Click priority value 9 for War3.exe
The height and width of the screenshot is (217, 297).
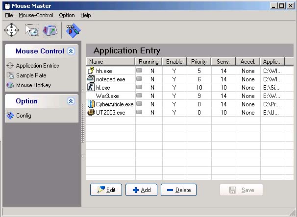click(x=199, y=96)
